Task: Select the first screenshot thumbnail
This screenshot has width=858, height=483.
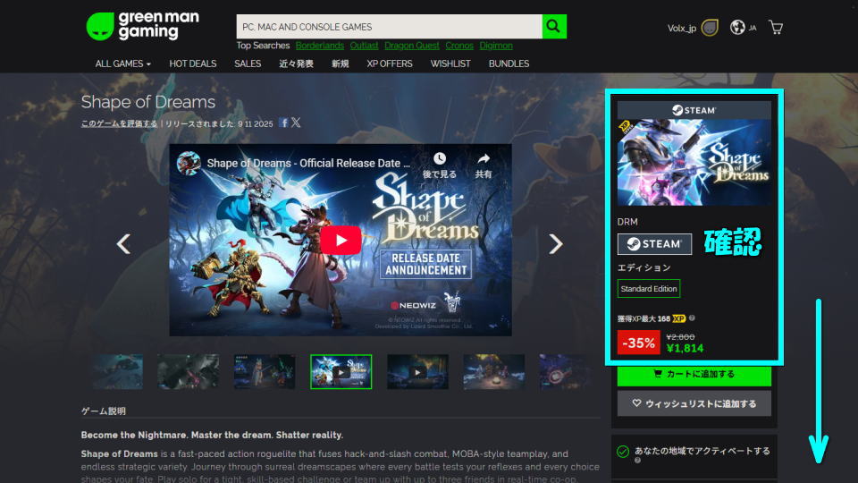Action: pyautogui.click(x=118, y=372)
